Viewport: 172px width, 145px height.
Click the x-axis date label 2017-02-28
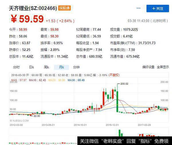(x=144, y=125)
